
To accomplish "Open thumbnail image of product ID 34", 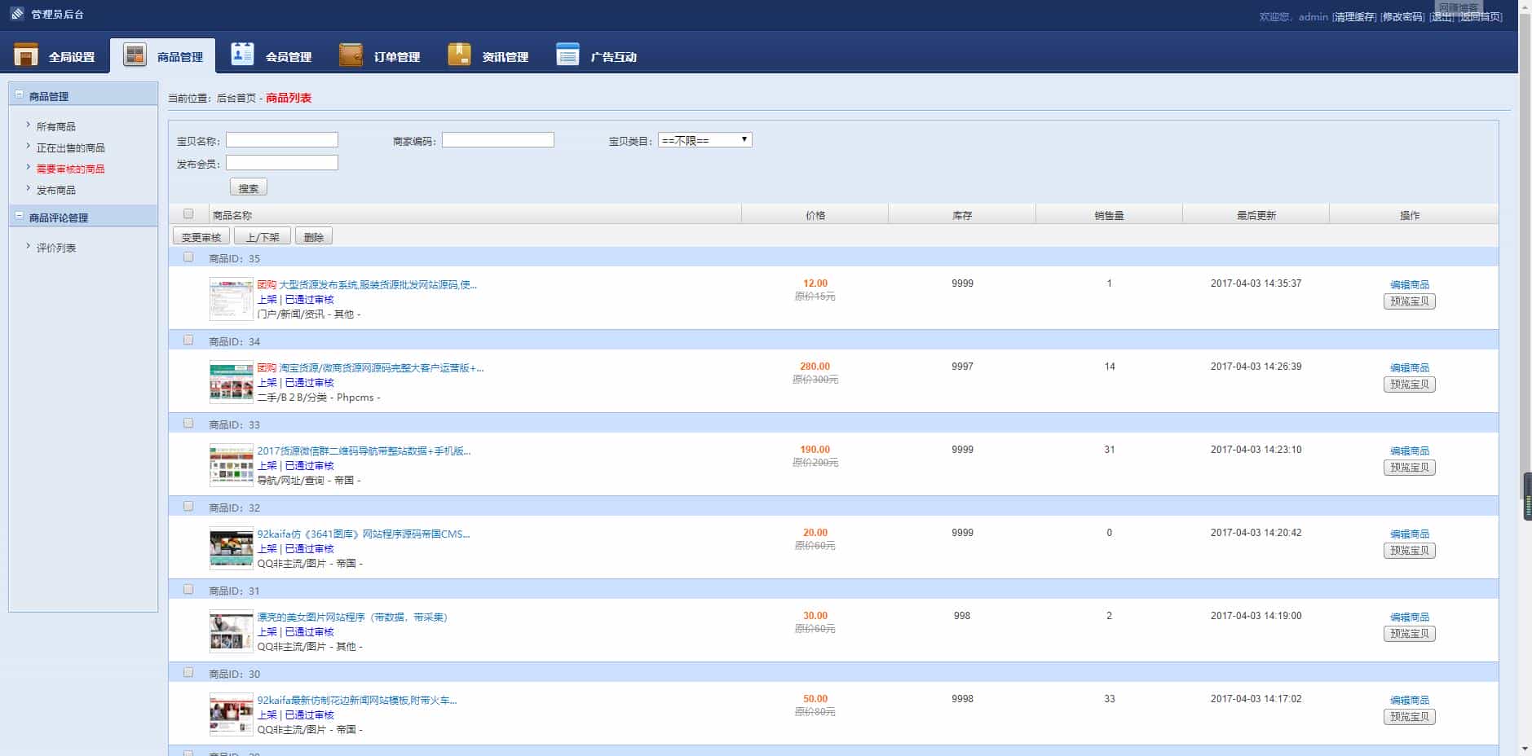I will (x=231, y=381).
